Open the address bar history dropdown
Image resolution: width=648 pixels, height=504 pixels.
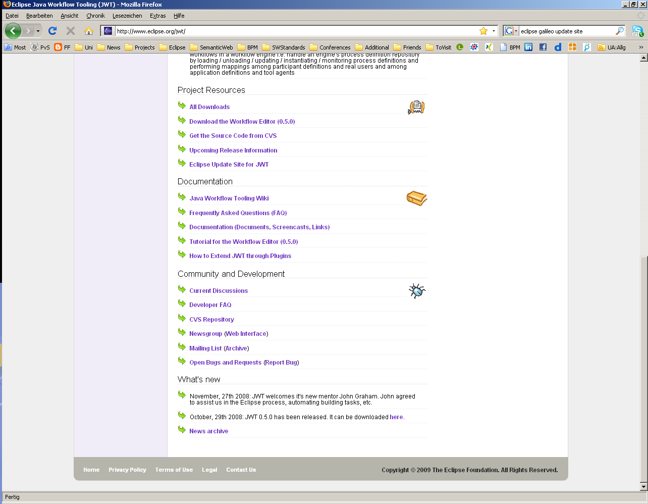tap(494, 31)
